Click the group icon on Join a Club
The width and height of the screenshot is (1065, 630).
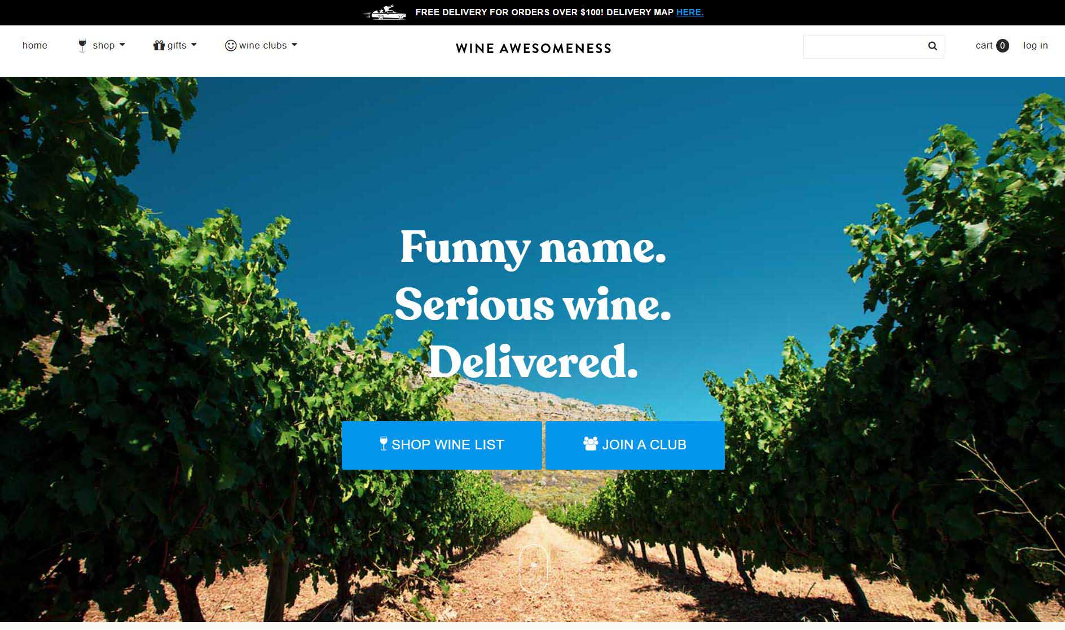click(x=591, y=444)
